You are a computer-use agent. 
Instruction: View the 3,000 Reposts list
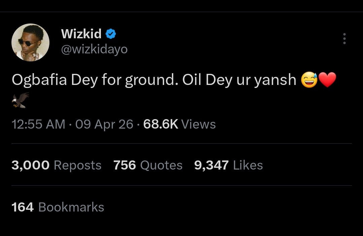tap(56, 165)
